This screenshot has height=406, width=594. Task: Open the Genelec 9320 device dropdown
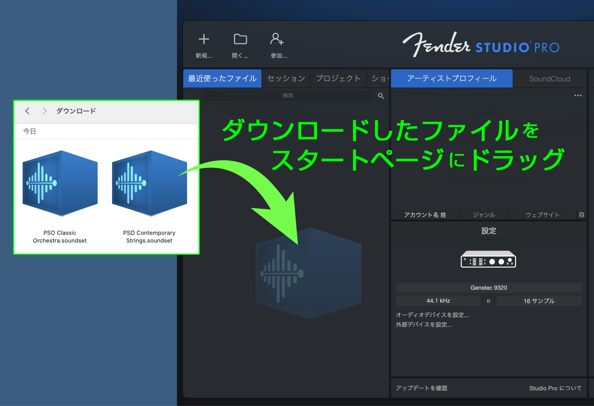pos(489,288)
